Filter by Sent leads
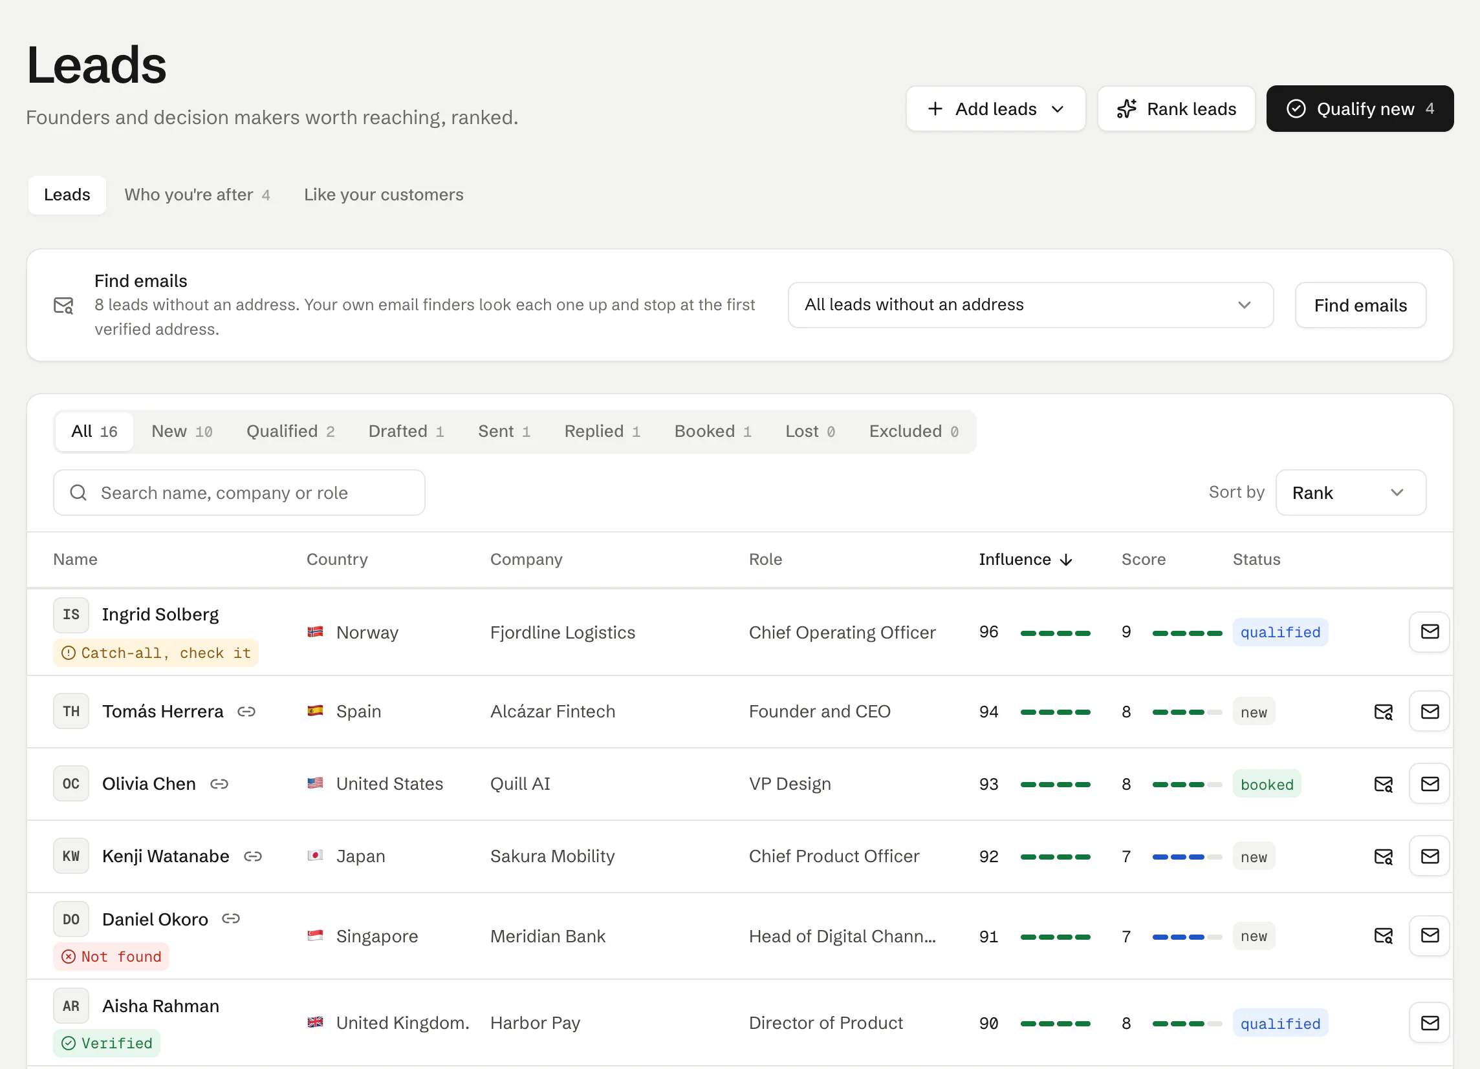Screen dimensions: 1480x1069 (x=505, y=432)
